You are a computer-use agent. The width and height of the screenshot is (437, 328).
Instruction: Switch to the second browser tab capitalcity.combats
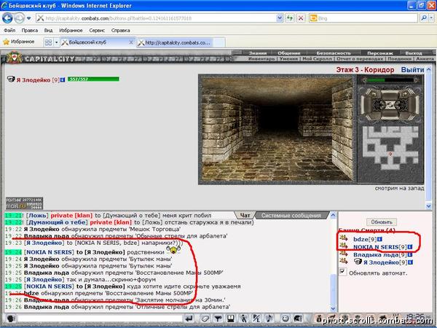(178, 42)
